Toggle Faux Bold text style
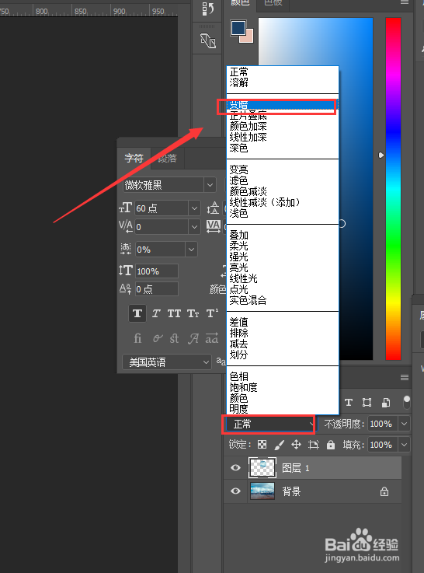 (137, 313)
